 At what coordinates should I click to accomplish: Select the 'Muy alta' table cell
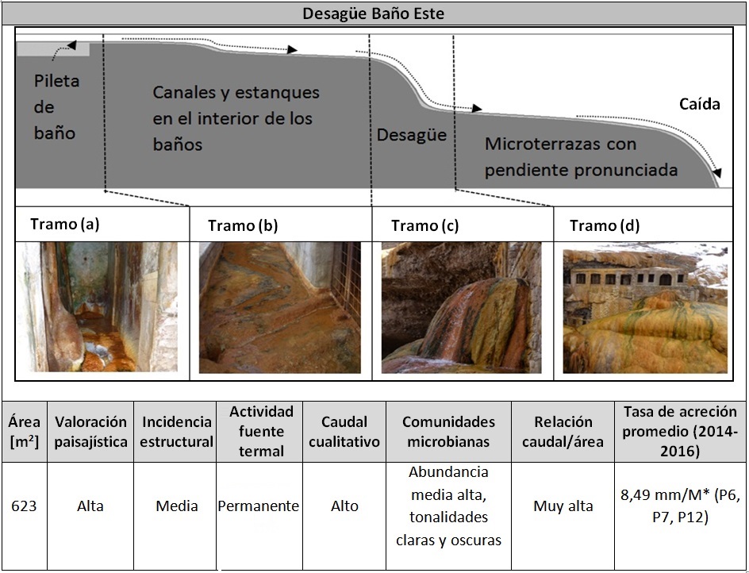click(563, 506)
